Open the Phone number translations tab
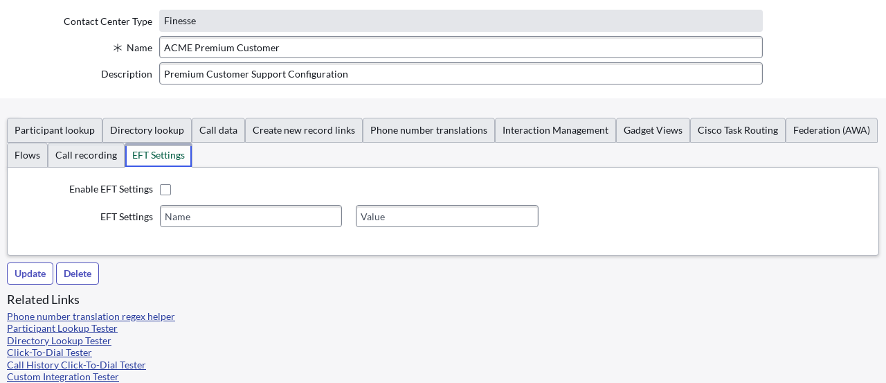The height and width of the screenshot is (383, 886). (x=428, y=130)
